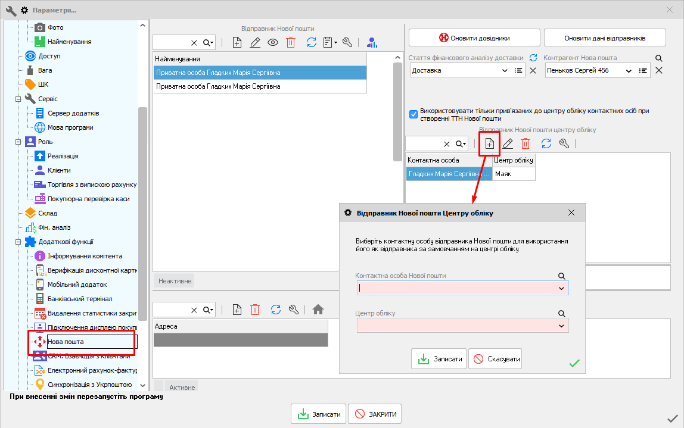Click red trash delete icon in sender toolbar
684x428 pixels.
291,42
